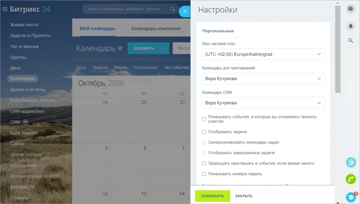
Task: Open Сайты in left menu
Action: pos(17,144)
